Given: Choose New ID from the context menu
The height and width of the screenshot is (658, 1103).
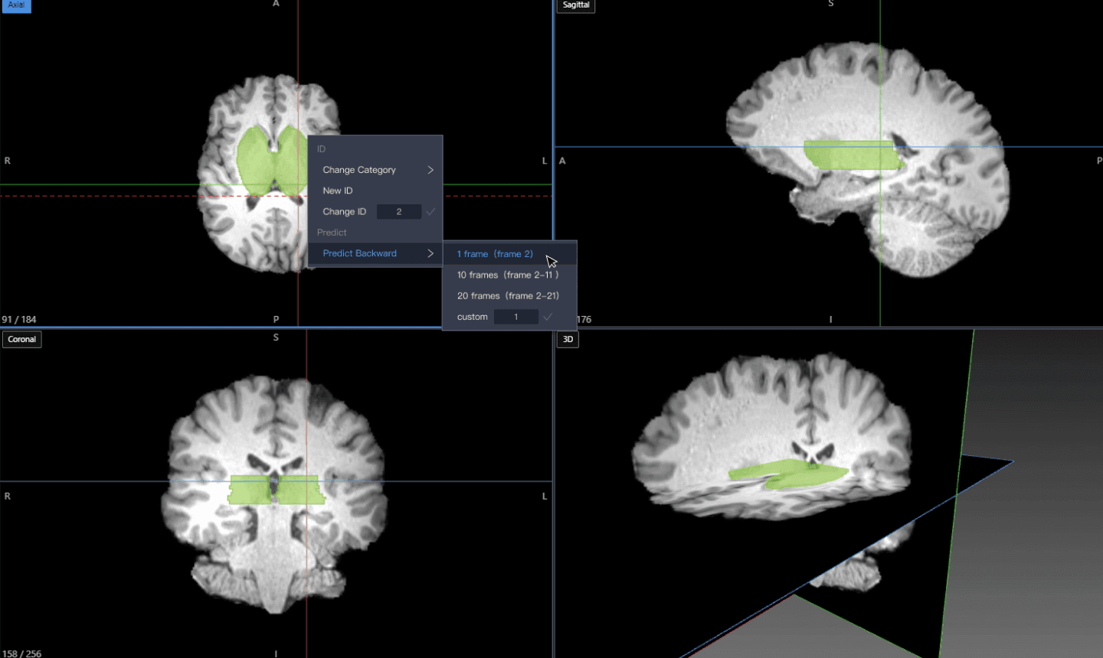Looking at the screenshot, I should tap(338, 191).
